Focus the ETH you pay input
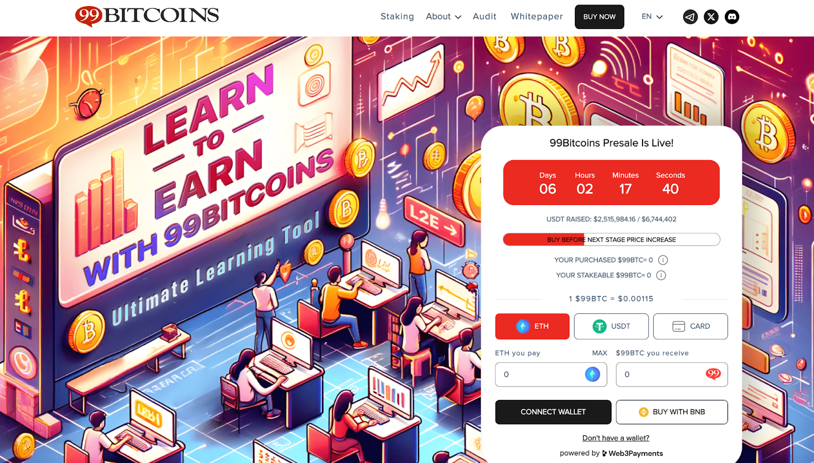Image resolution: width=814 pixels, height=463 pixels. click(x=551, y=374)
